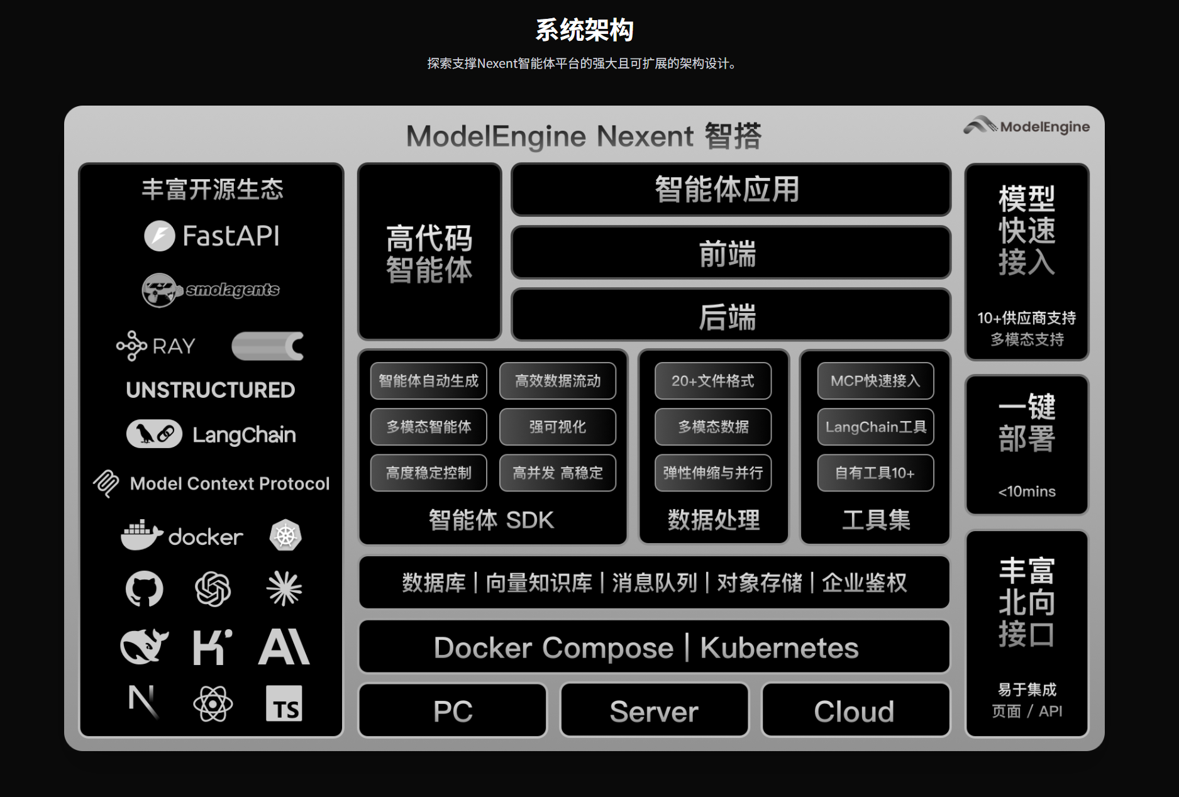Click the 工具集 label
The height and width of the screenshot is (797, 1179).
pos(876,520)
